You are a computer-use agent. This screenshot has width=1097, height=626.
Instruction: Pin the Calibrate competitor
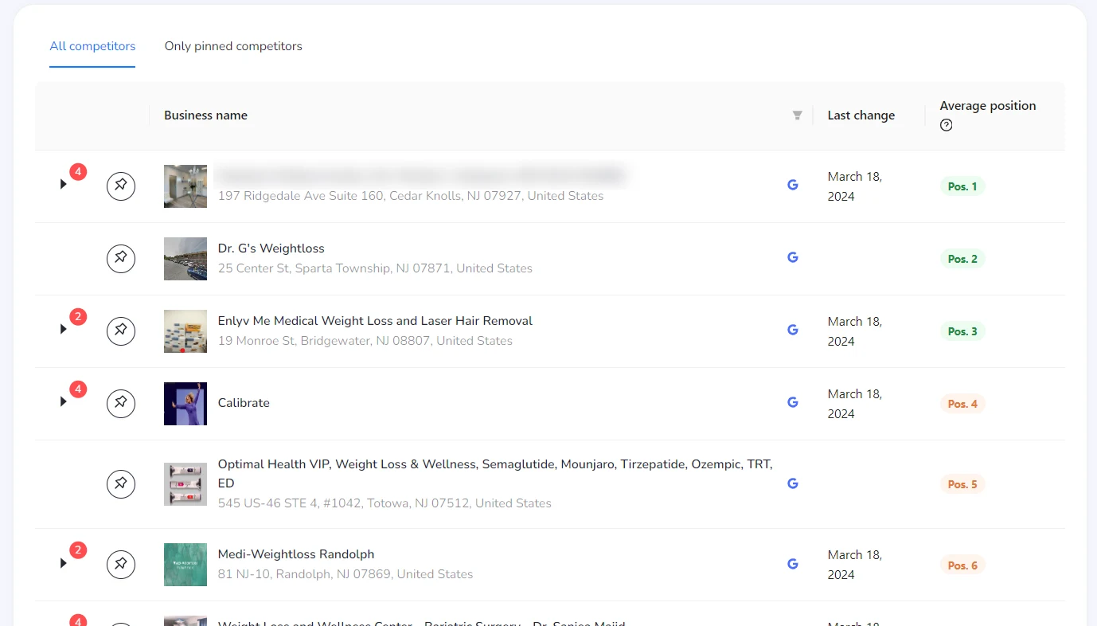pos(121,404)
